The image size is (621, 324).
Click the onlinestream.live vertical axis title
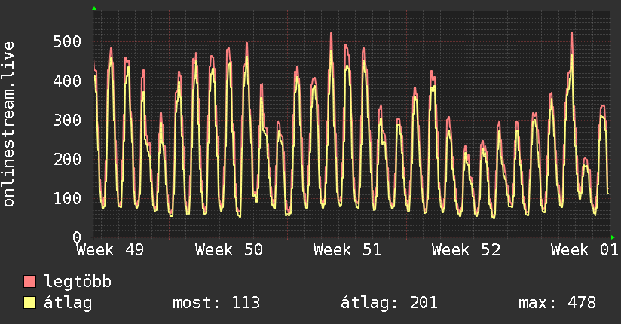coord(8,124)
